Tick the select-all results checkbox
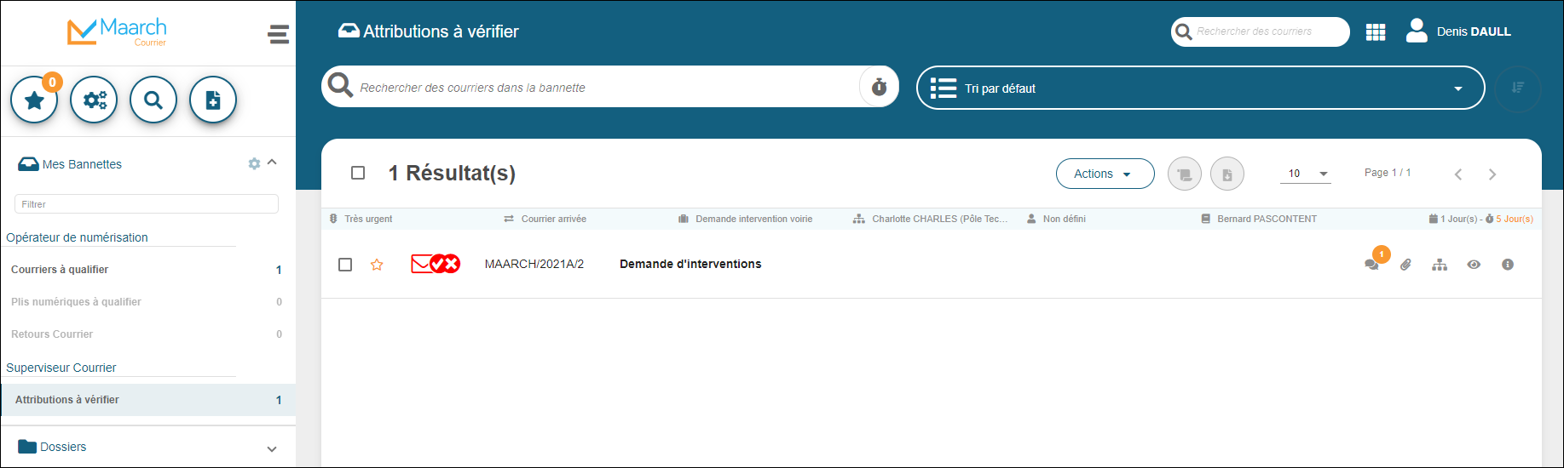This screenshot has width=1564, height=468. pos(358,173)
